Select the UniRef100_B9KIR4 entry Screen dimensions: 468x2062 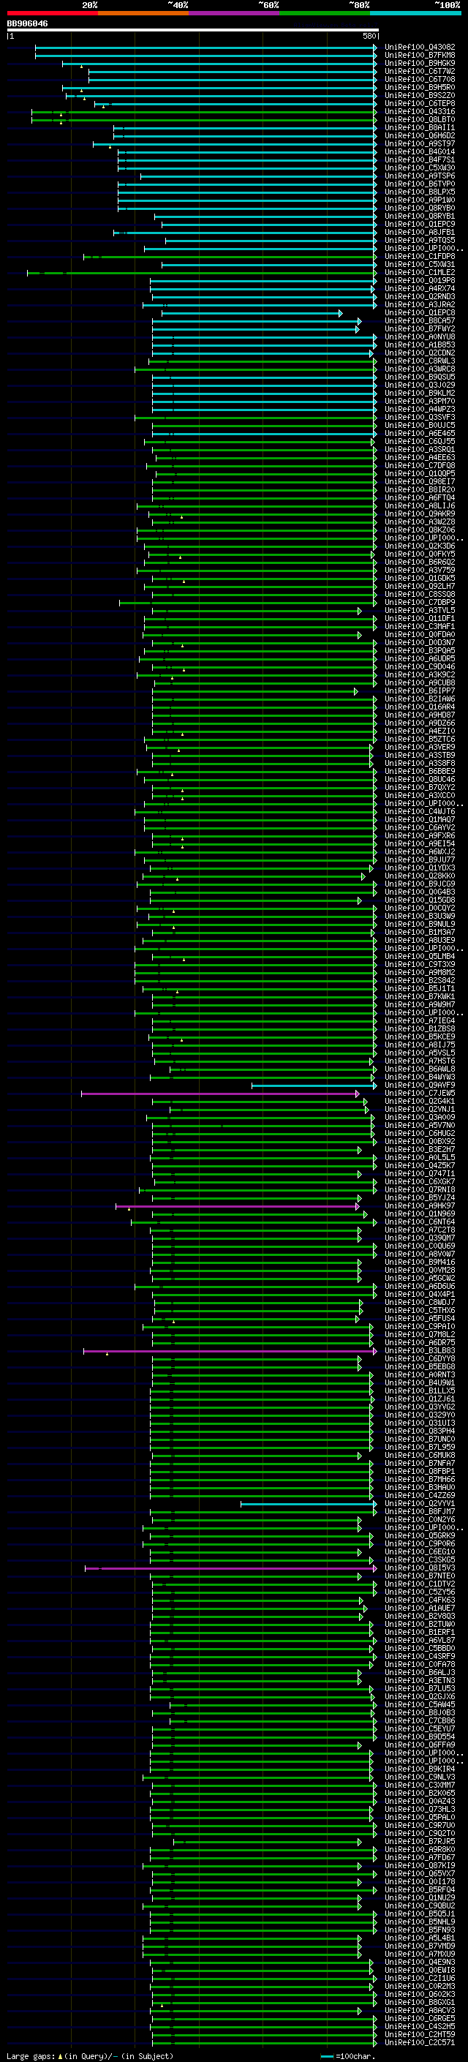click(x=420, y=1769)
